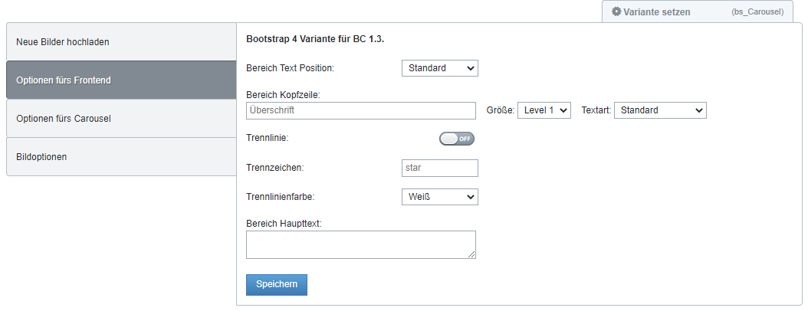Select the Optionen fürs Frontend tab
The height and width of the screenshot is (311, 808).
click(122, 80)
